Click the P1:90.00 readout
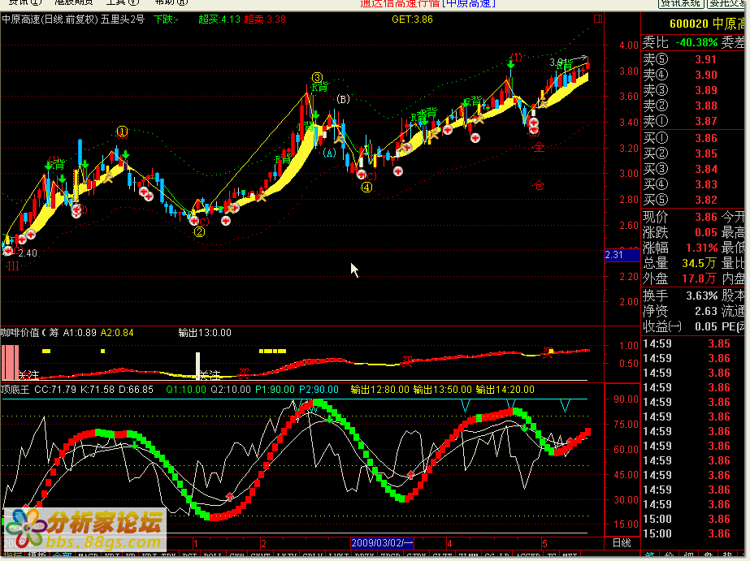The height and width of the screenshot is (561, 750). (x=275, y=390)
